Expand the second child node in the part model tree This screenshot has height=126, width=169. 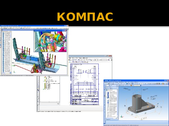(107, 93)
